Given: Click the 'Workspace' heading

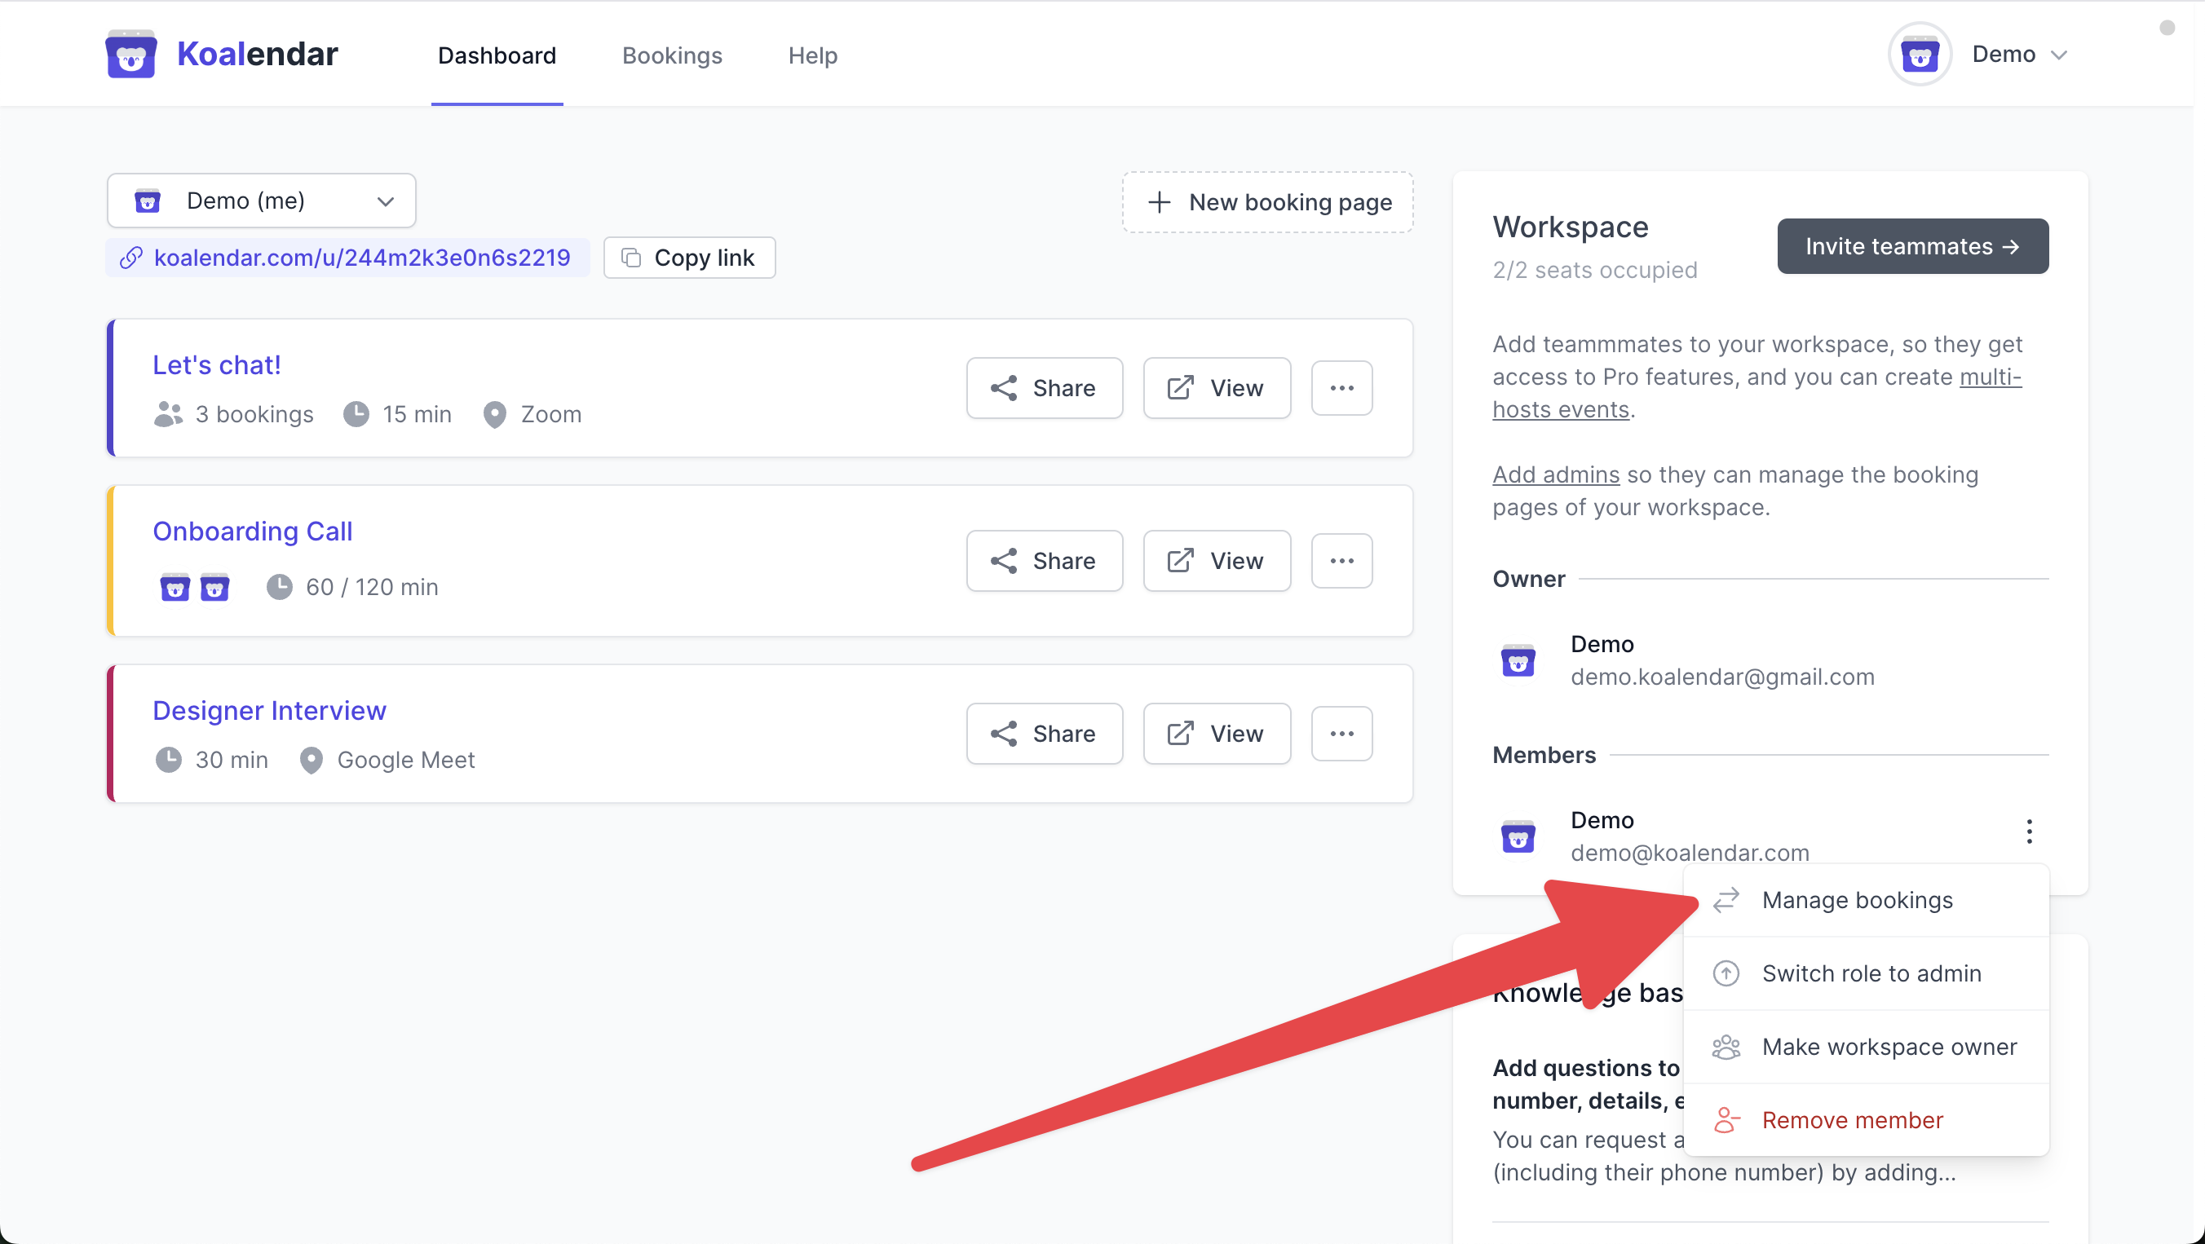Looking at the screenshot, I should [x=1570, y=227].
